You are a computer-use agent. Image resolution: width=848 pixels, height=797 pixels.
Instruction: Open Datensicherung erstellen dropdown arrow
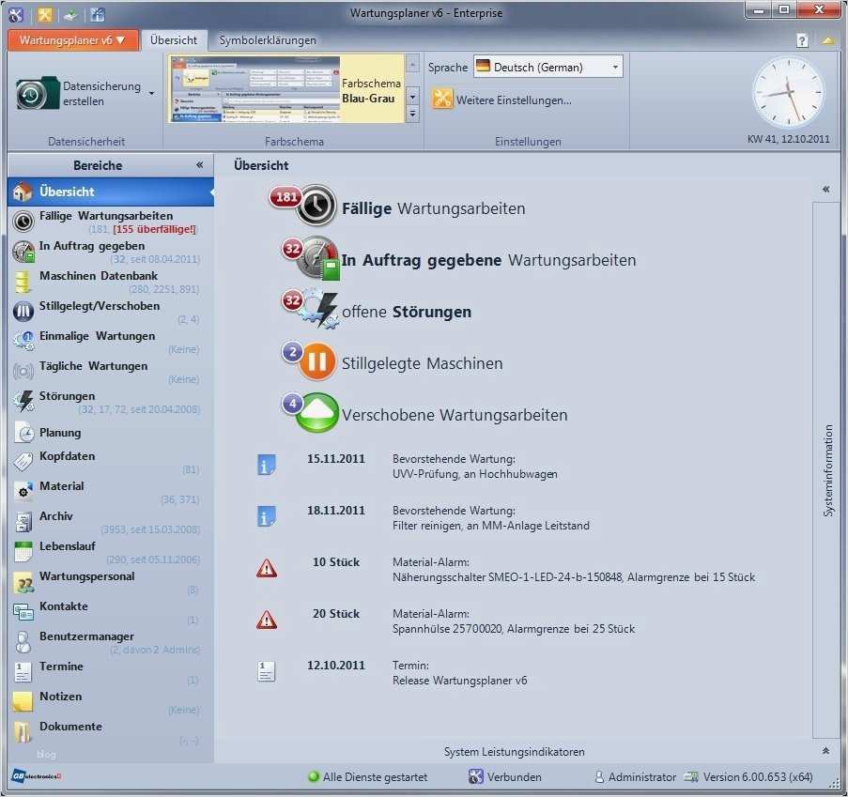point(152,94)
